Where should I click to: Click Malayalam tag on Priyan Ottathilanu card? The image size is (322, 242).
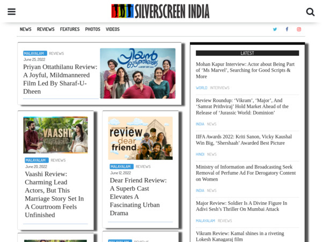[x=35, y=53]
